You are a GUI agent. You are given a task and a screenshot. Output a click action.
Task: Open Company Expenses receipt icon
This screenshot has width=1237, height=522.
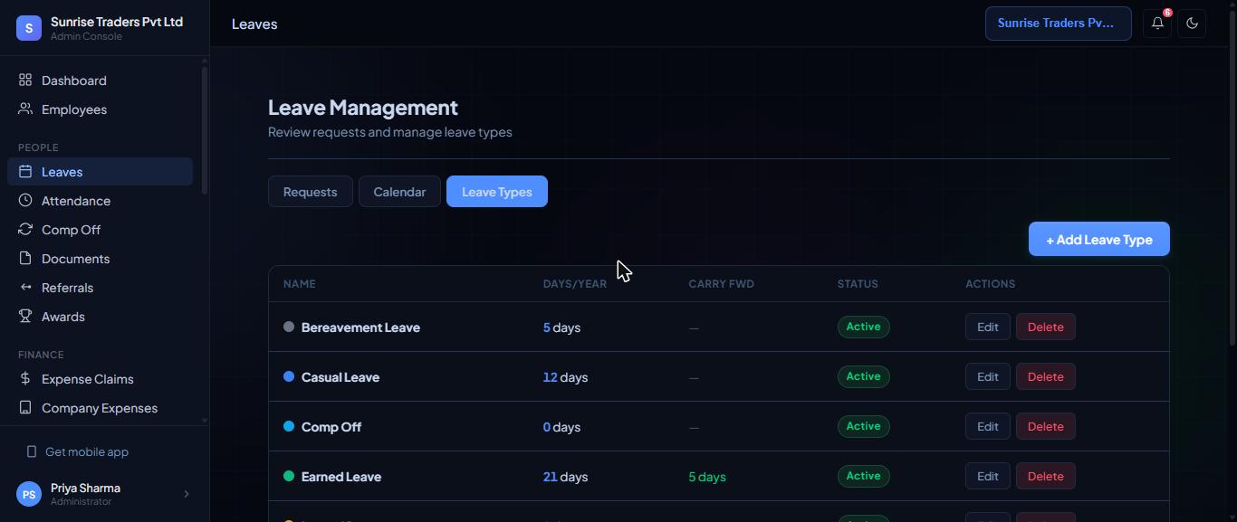(25, 408)
